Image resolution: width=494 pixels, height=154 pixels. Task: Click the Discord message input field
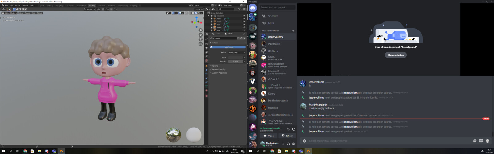389,141
